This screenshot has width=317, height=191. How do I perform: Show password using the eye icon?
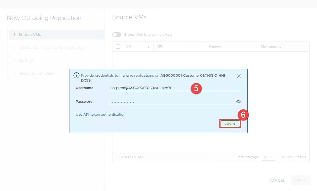pyautogui.click(x=238, y=102)
